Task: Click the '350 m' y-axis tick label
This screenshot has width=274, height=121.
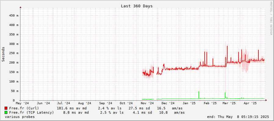Action: click(13, 34)
